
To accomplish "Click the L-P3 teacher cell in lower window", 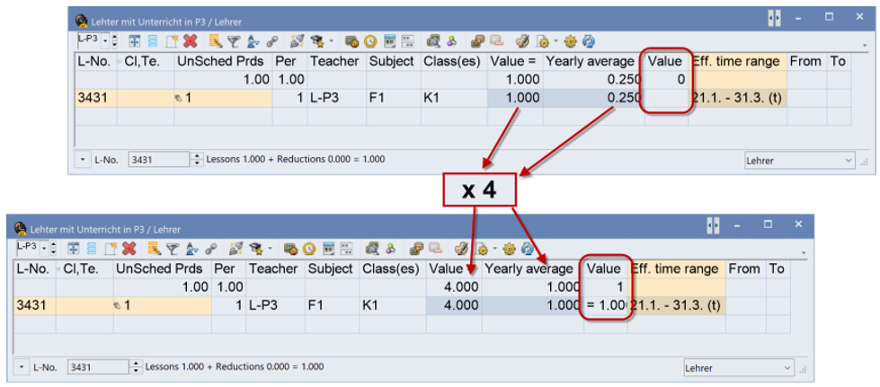I will (x=275, y=305).
